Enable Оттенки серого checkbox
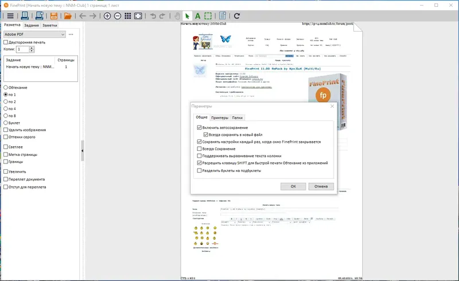This screenshot has height=281, width=459. (6, 136)
